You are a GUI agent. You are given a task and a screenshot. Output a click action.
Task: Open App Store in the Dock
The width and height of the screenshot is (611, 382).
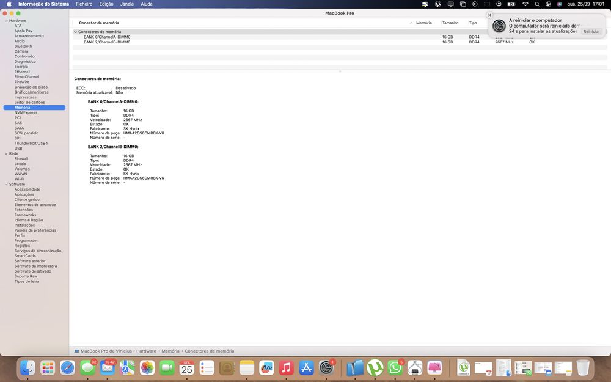(306, 367)
